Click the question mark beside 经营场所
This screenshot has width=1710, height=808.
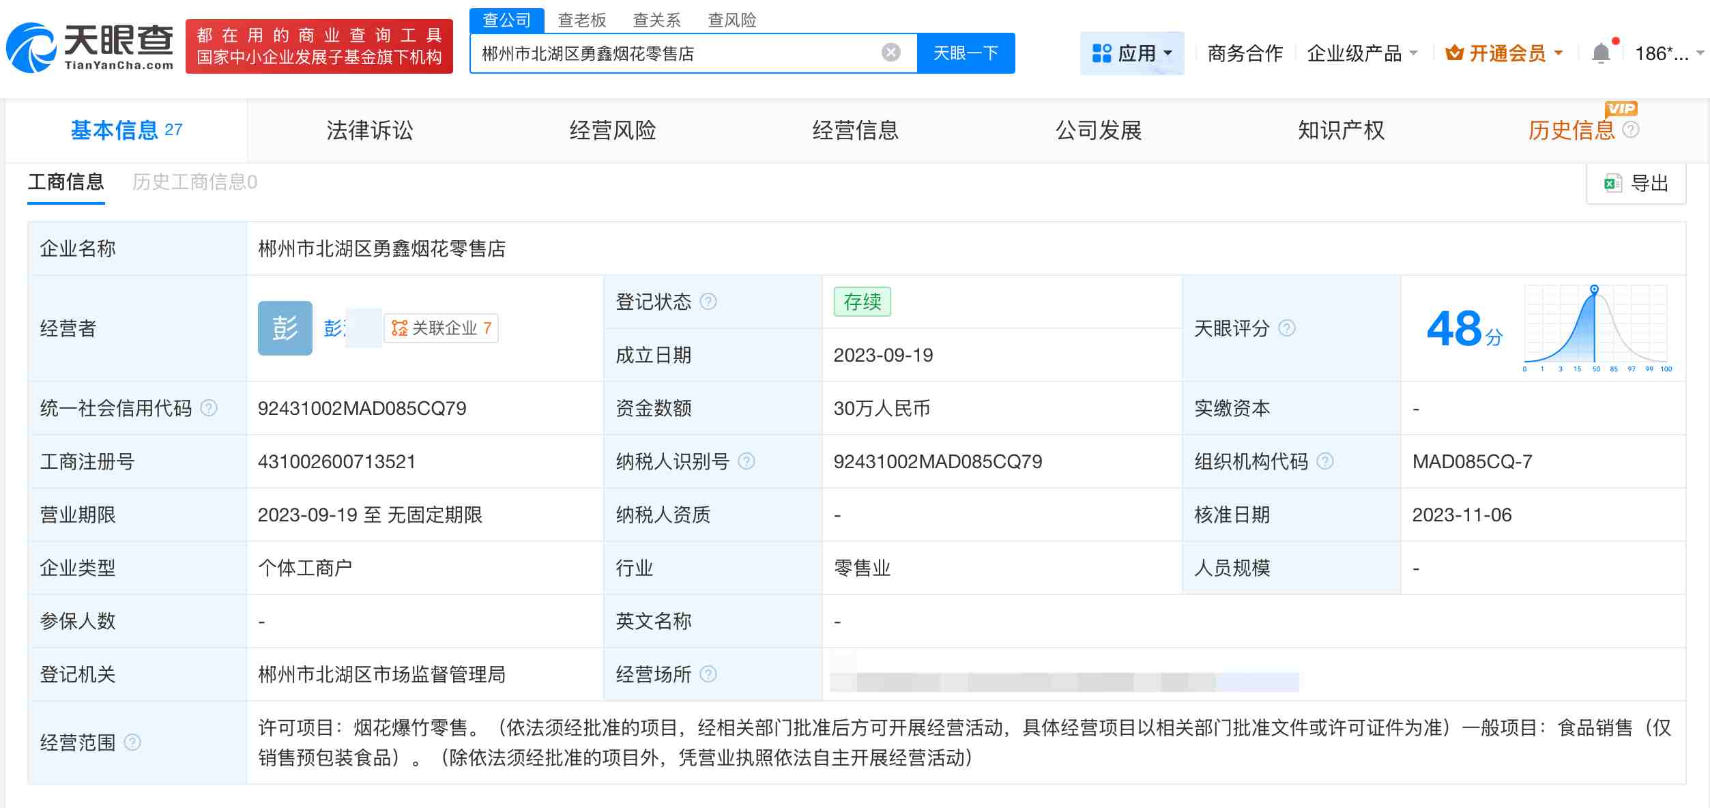click(x=710, y=674)
